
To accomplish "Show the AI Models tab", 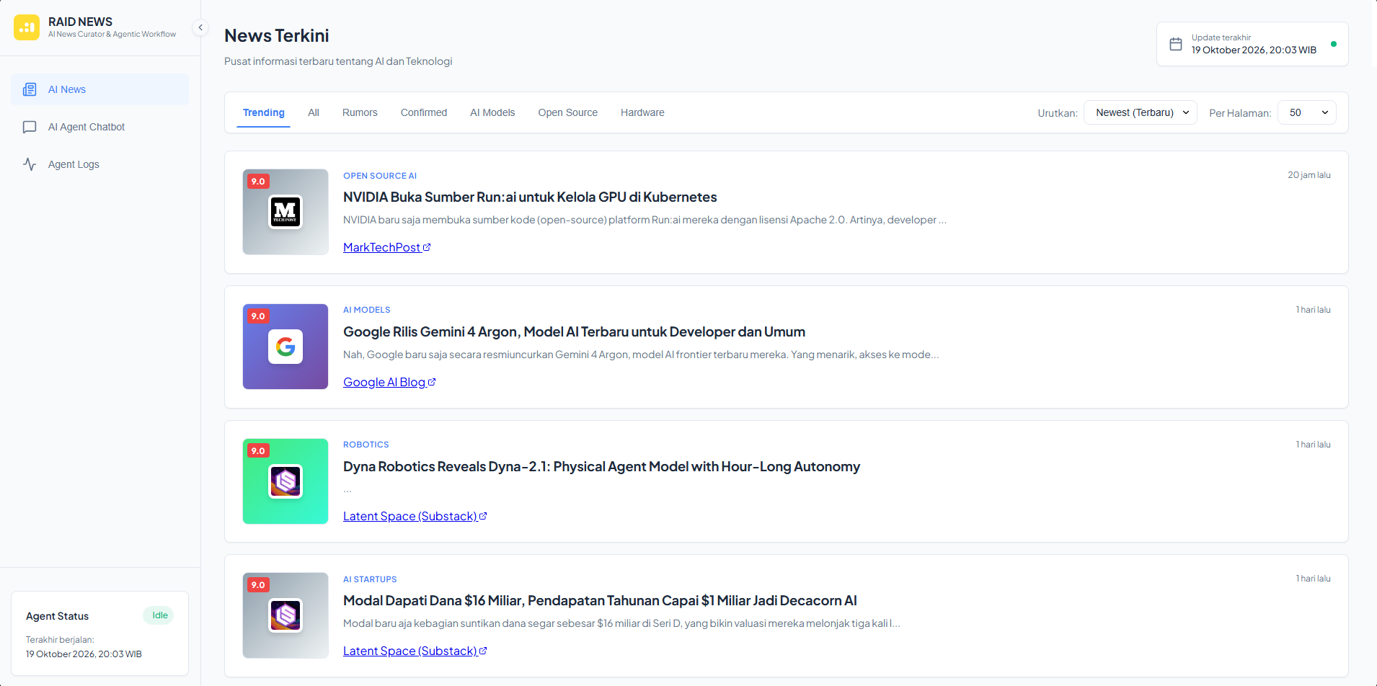I will [x=492, y=112].
